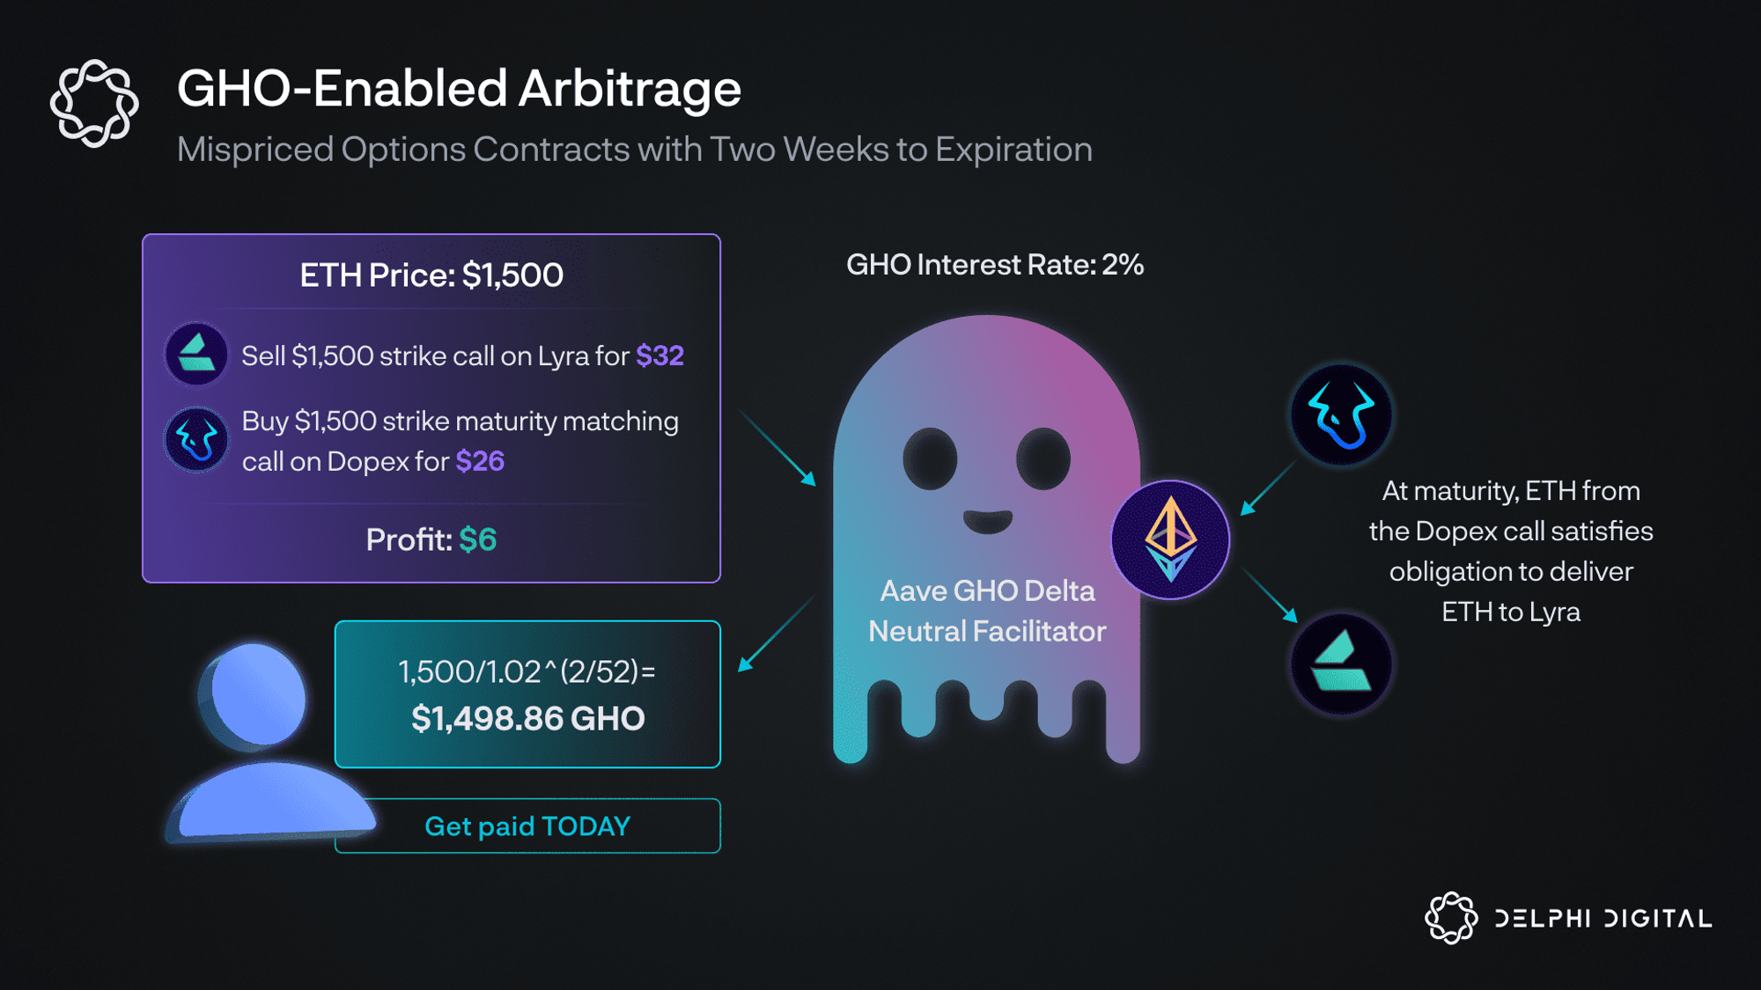Click the At maturity explanation text
This screenshot has height=990, width=1761.
pyautogui.click(x=1511, y=551)
